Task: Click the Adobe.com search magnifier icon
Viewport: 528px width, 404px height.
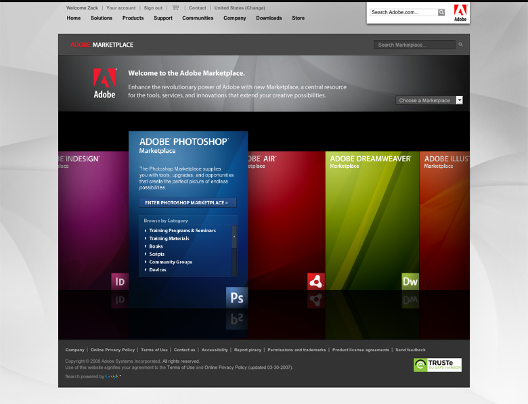Action: (x=441, y=12)
